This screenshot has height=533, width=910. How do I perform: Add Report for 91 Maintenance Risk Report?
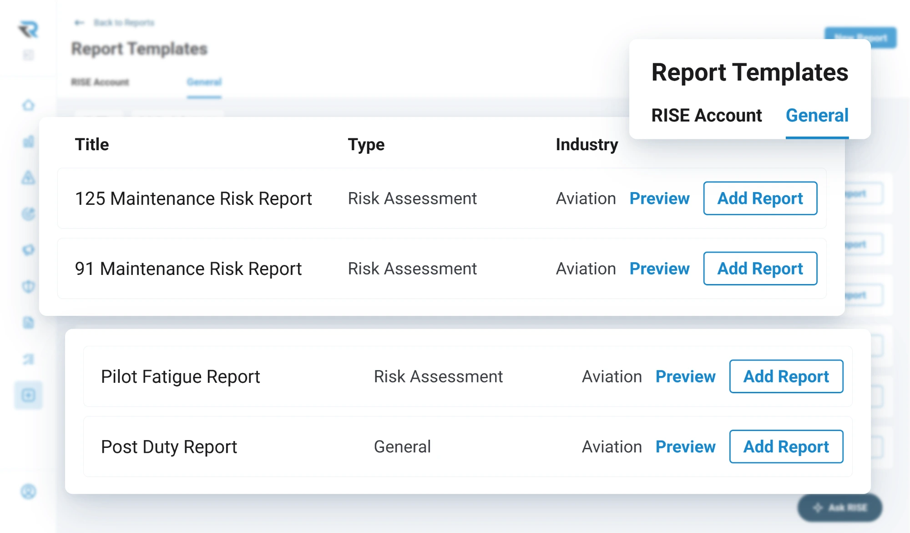point(760,269)
